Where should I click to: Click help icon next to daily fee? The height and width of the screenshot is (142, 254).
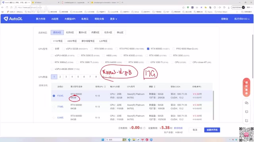point(144,128)
